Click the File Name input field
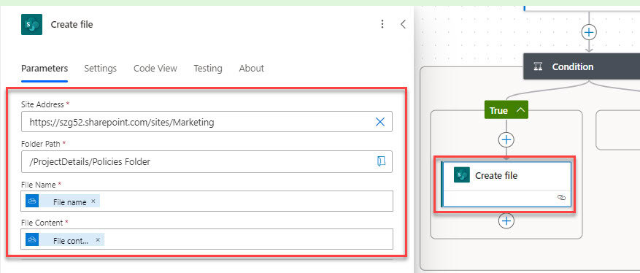This screenshot has width=640, height=273. coord(207,201)
